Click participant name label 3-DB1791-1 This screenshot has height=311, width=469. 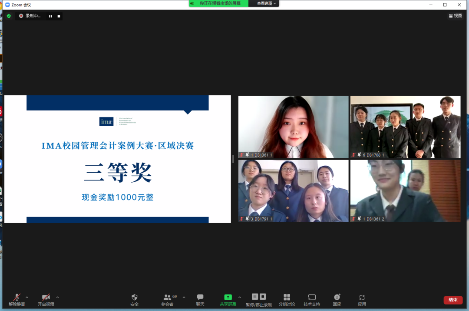[x=261, y=219]
